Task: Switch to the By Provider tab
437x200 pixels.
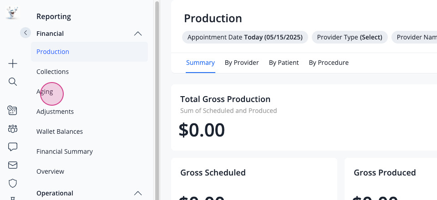Action: pos(242,63)
